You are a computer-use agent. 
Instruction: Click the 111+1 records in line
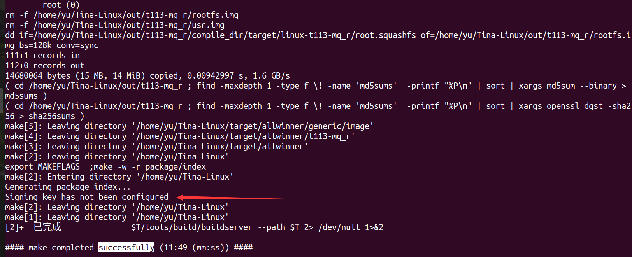pyautogui.click(x=42, y=56)
